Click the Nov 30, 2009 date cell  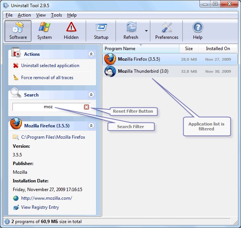218,72
